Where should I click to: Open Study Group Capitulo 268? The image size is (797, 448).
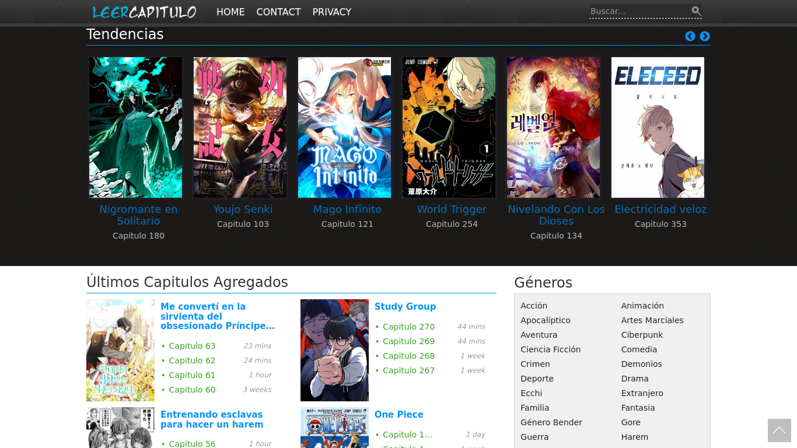[x=408, y=356]
